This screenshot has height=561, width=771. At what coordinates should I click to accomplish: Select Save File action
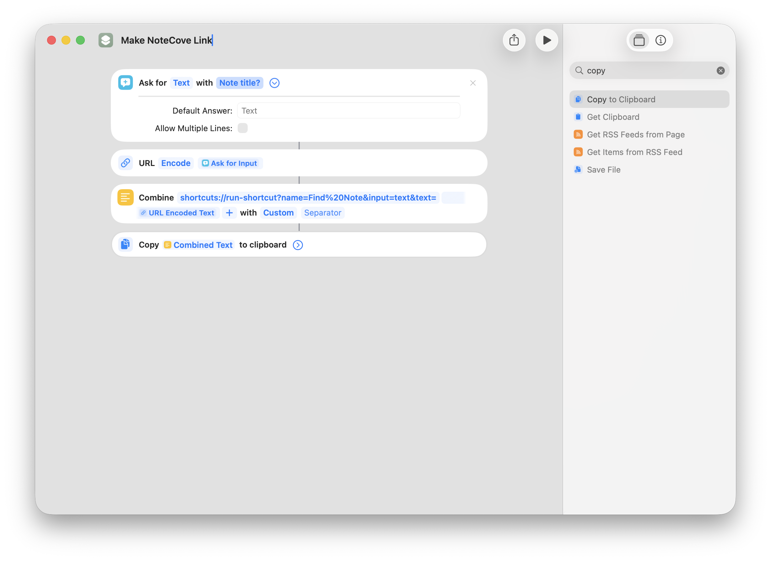[649, 169]
